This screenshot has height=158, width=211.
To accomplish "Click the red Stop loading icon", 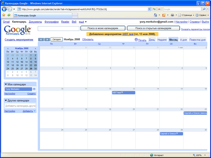I will pos(159,9).
